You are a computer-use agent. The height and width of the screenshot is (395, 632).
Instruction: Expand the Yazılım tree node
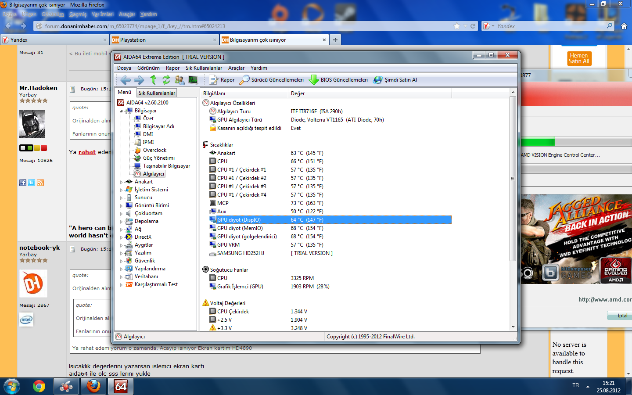pos(122,253)
